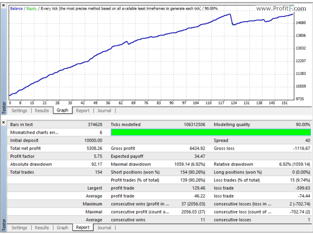
Task: Click maximal consecutive profit value 2056.03 (37)
Action: click(x=193, y=212)
